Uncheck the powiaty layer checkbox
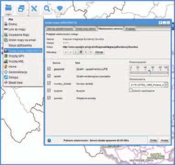Screen dimensions: 175x165 tap(49, 98)
